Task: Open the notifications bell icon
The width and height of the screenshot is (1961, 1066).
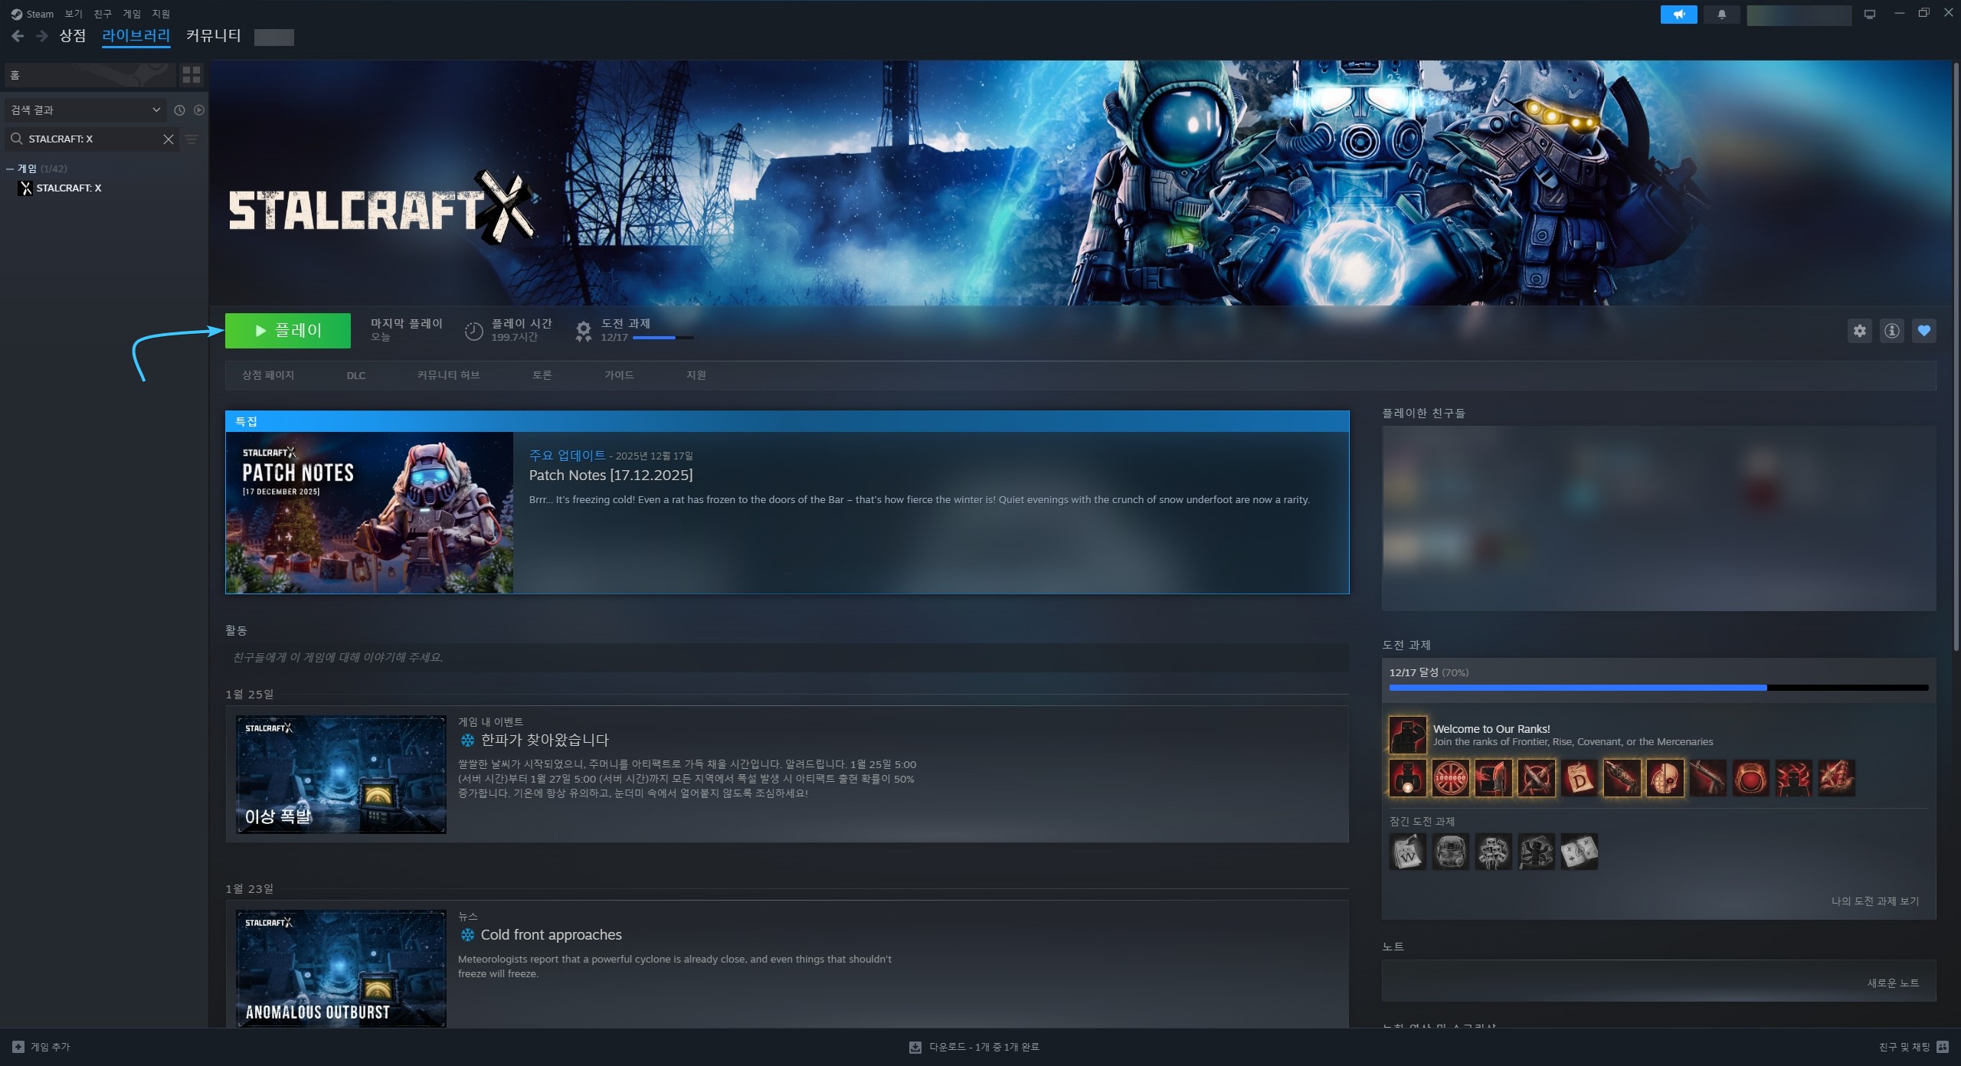Action: (x=1721, y=15)
